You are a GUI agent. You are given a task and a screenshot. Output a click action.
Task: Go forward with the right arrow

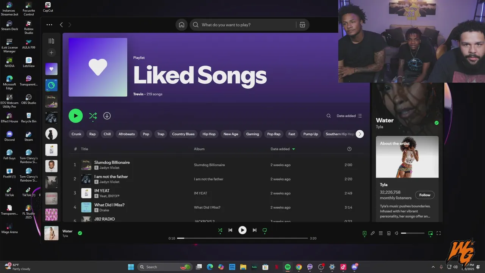point(70,25)
